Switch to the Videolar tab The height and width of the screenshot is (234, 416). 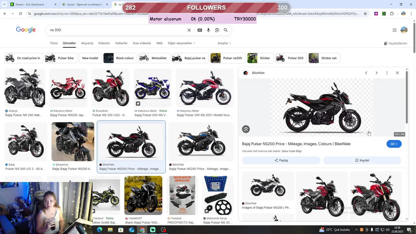104,43
